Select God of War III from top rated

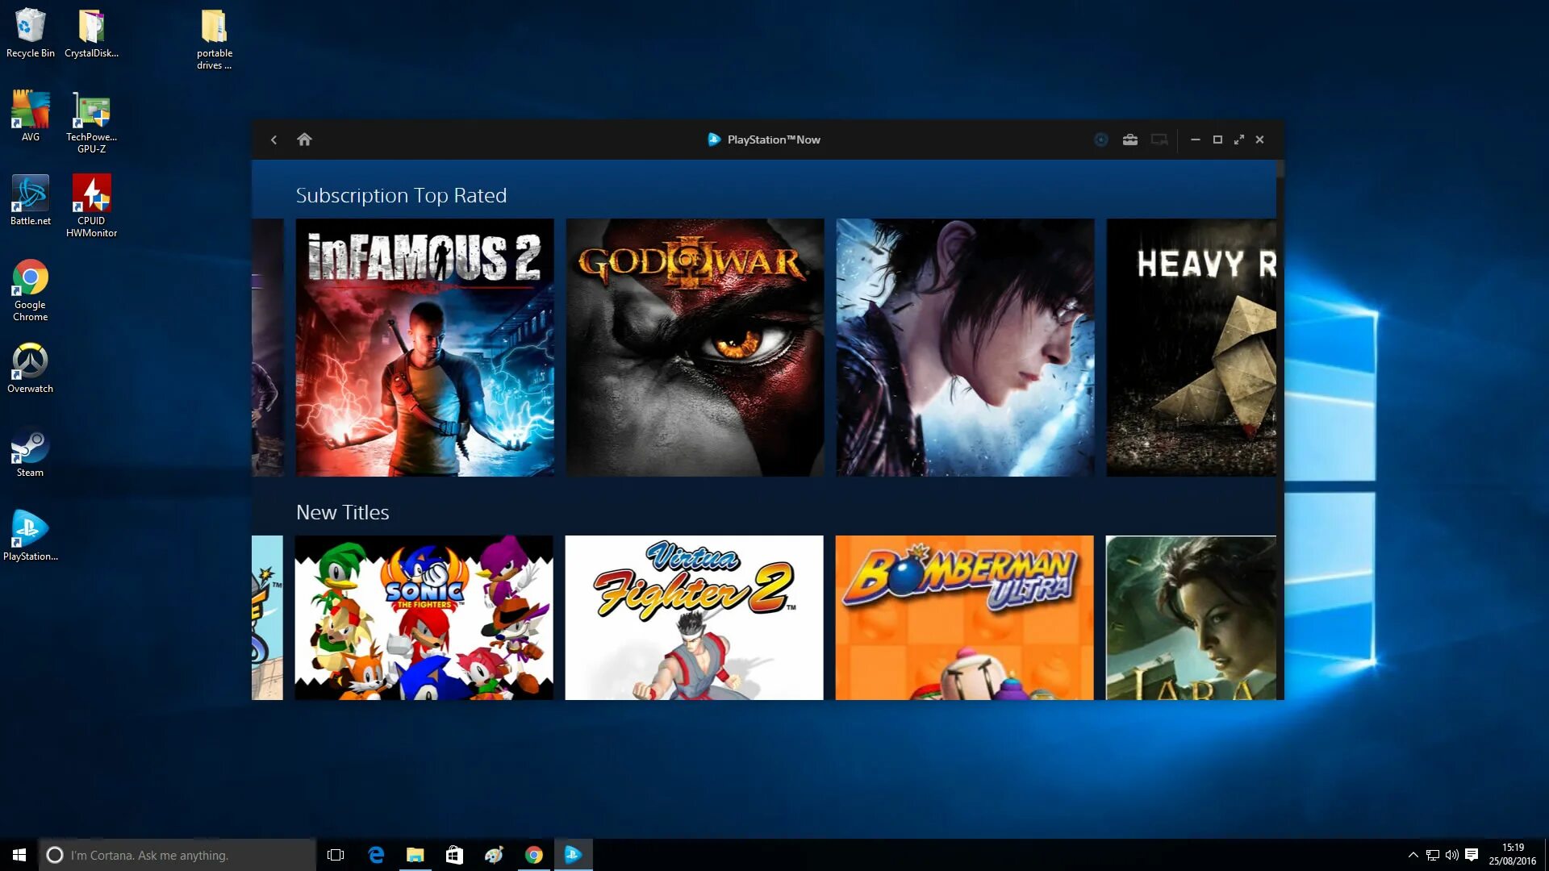coord(695,348)
